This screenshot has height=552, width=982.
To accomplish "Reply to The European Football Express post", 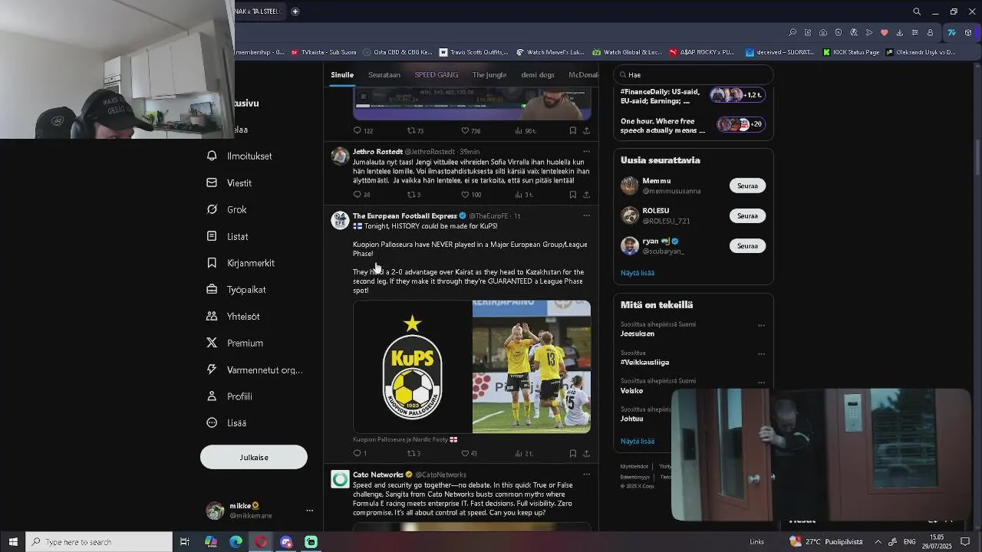I will [x=360, y=453].
